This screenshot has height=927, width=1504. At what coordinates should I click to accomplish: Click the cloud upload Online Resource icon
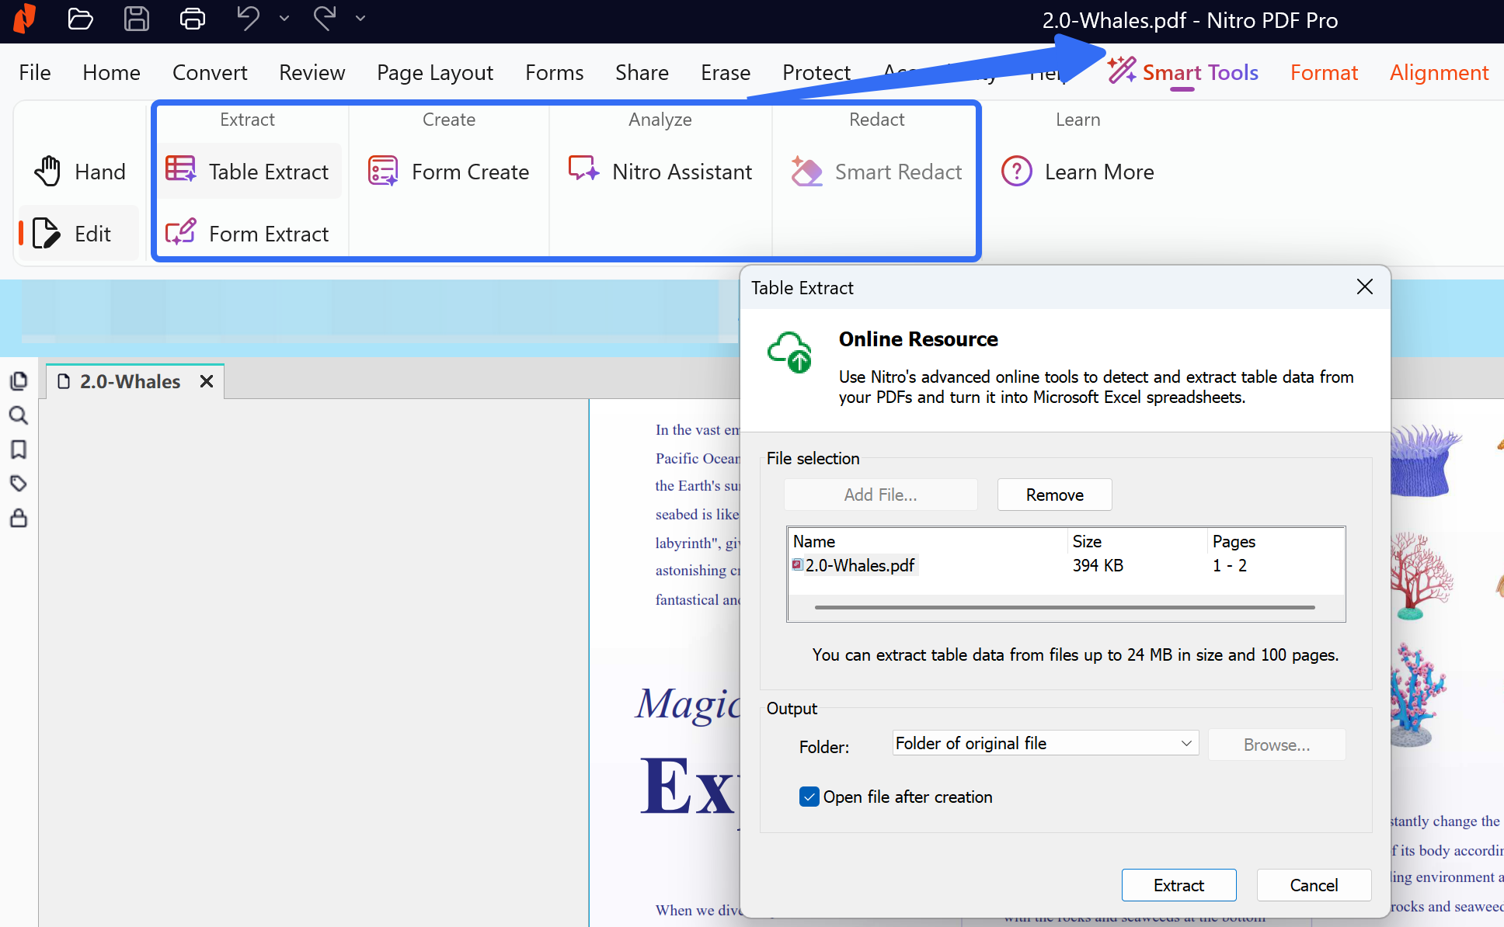[790, 352]
